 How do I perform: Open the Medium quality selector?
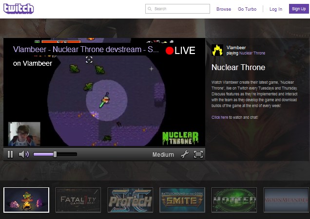[163, 155]
